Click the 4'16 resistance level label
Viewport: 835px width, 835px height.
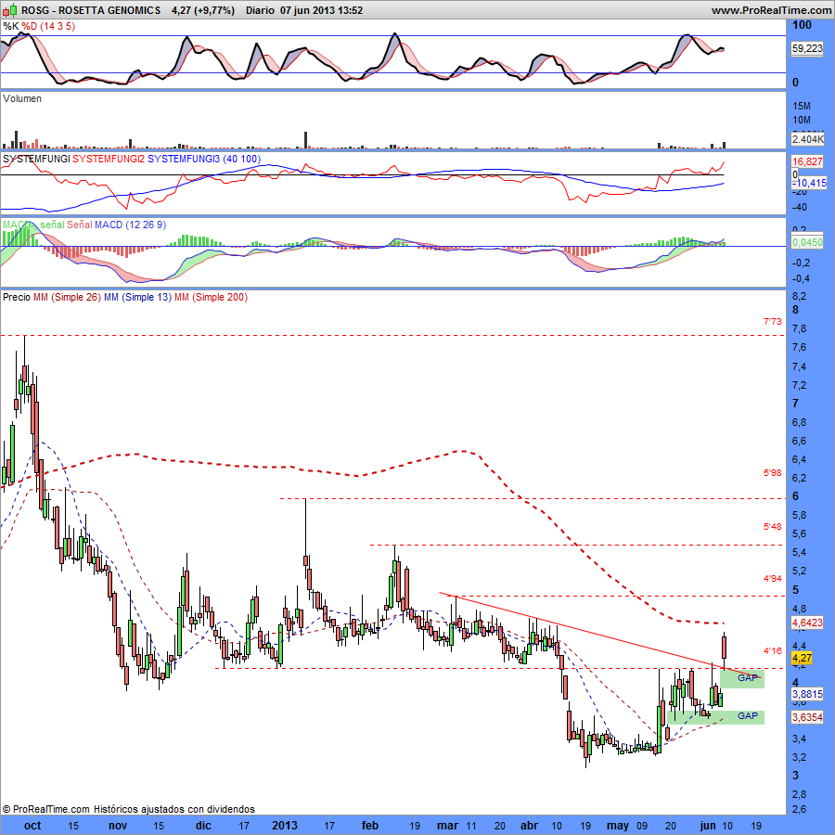tap(773, 650)
